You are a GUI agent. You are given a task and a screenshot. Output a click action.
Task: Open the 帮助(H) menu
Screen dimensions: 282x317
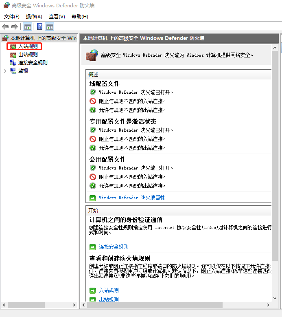pos(80,17)
